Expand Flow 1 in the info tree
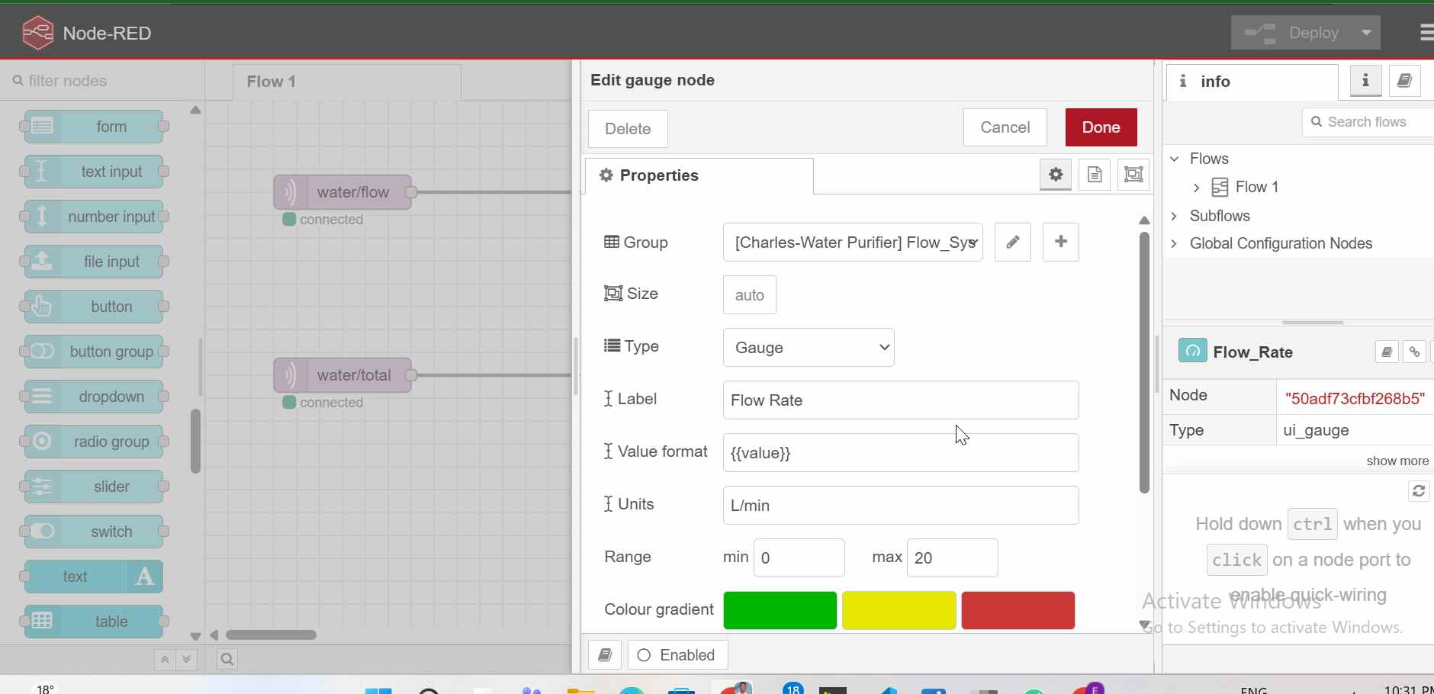Image resolution: width=1434 pixels, height=694 pixels. [1197, 187]
